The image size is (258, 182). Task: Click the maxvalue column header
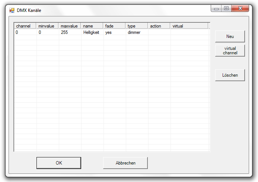click(70, 26)
